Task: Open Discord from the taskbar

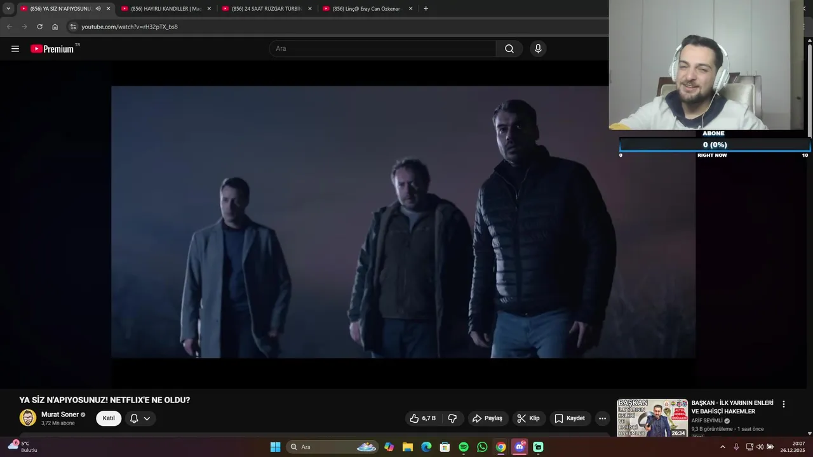Action: click(x=520, y=447)
